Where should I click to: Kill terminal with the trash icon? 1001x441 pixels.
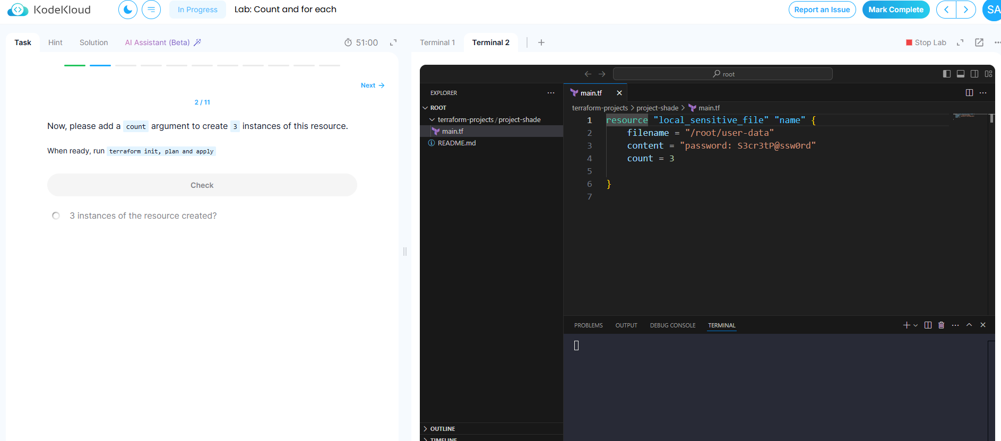tap(942, 325)
